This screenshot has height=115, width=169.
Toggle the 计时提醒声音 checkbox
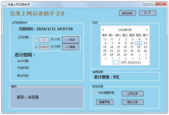[95, 93]
